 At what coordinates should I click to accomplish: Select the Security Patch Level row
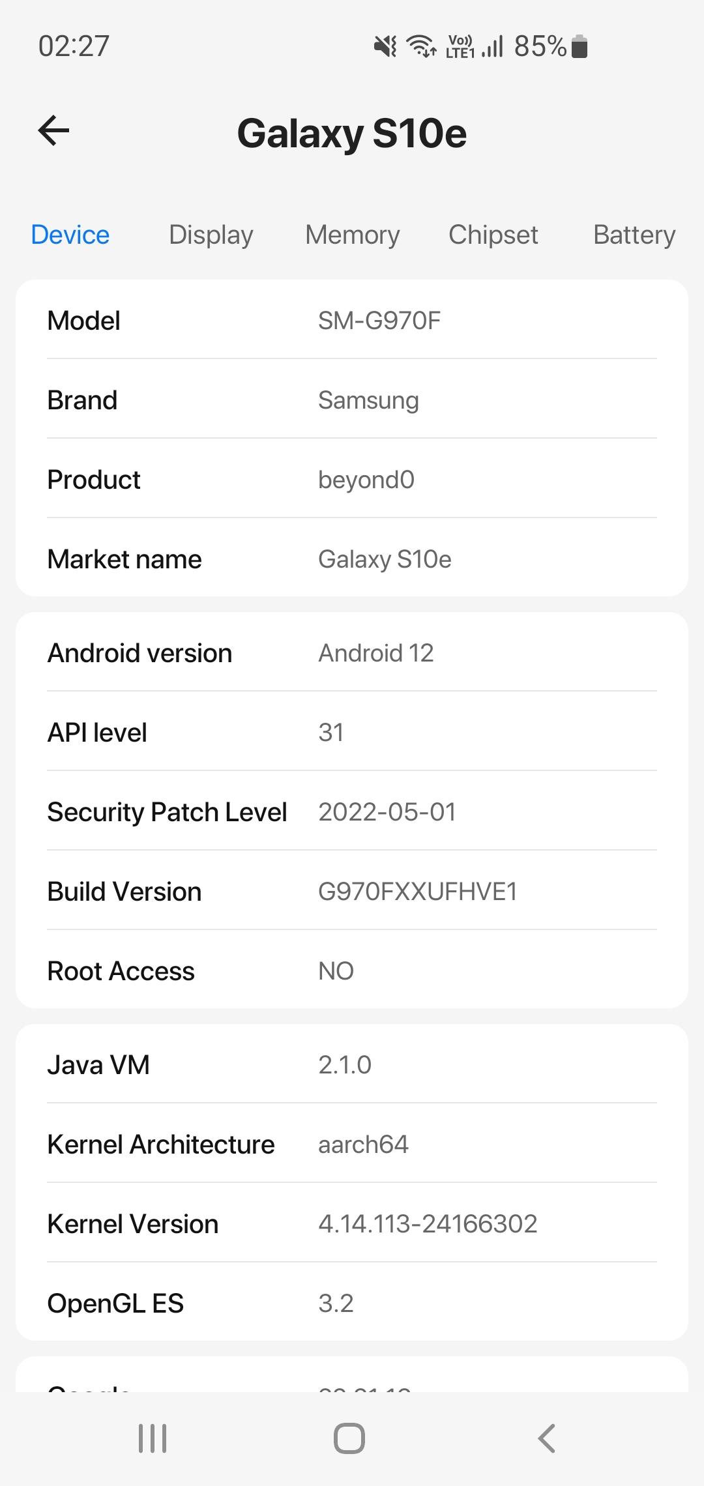tap(352, 811)
